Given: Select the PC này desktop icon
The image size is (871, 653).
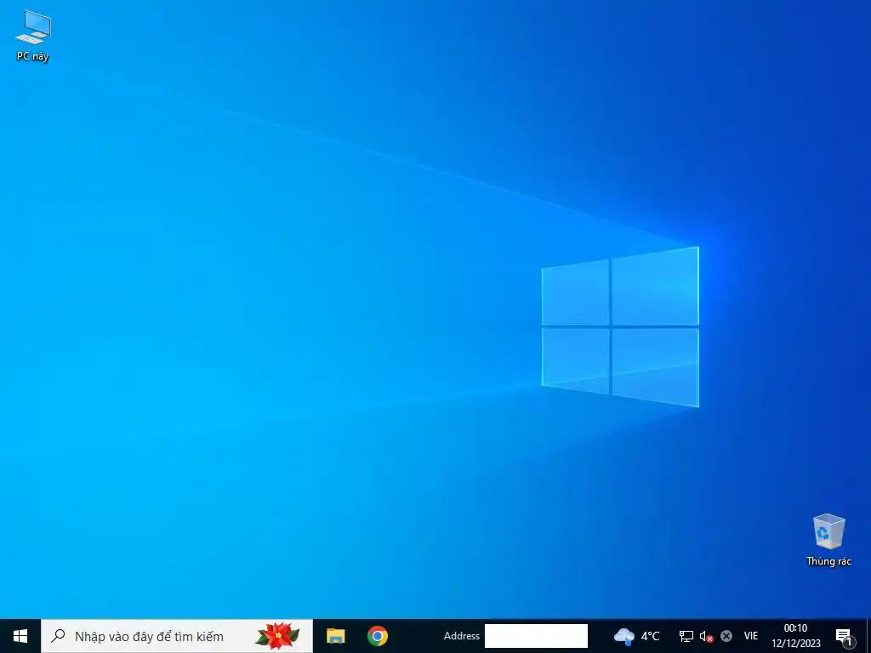Looking at the screenshot, I should [33, 36].
